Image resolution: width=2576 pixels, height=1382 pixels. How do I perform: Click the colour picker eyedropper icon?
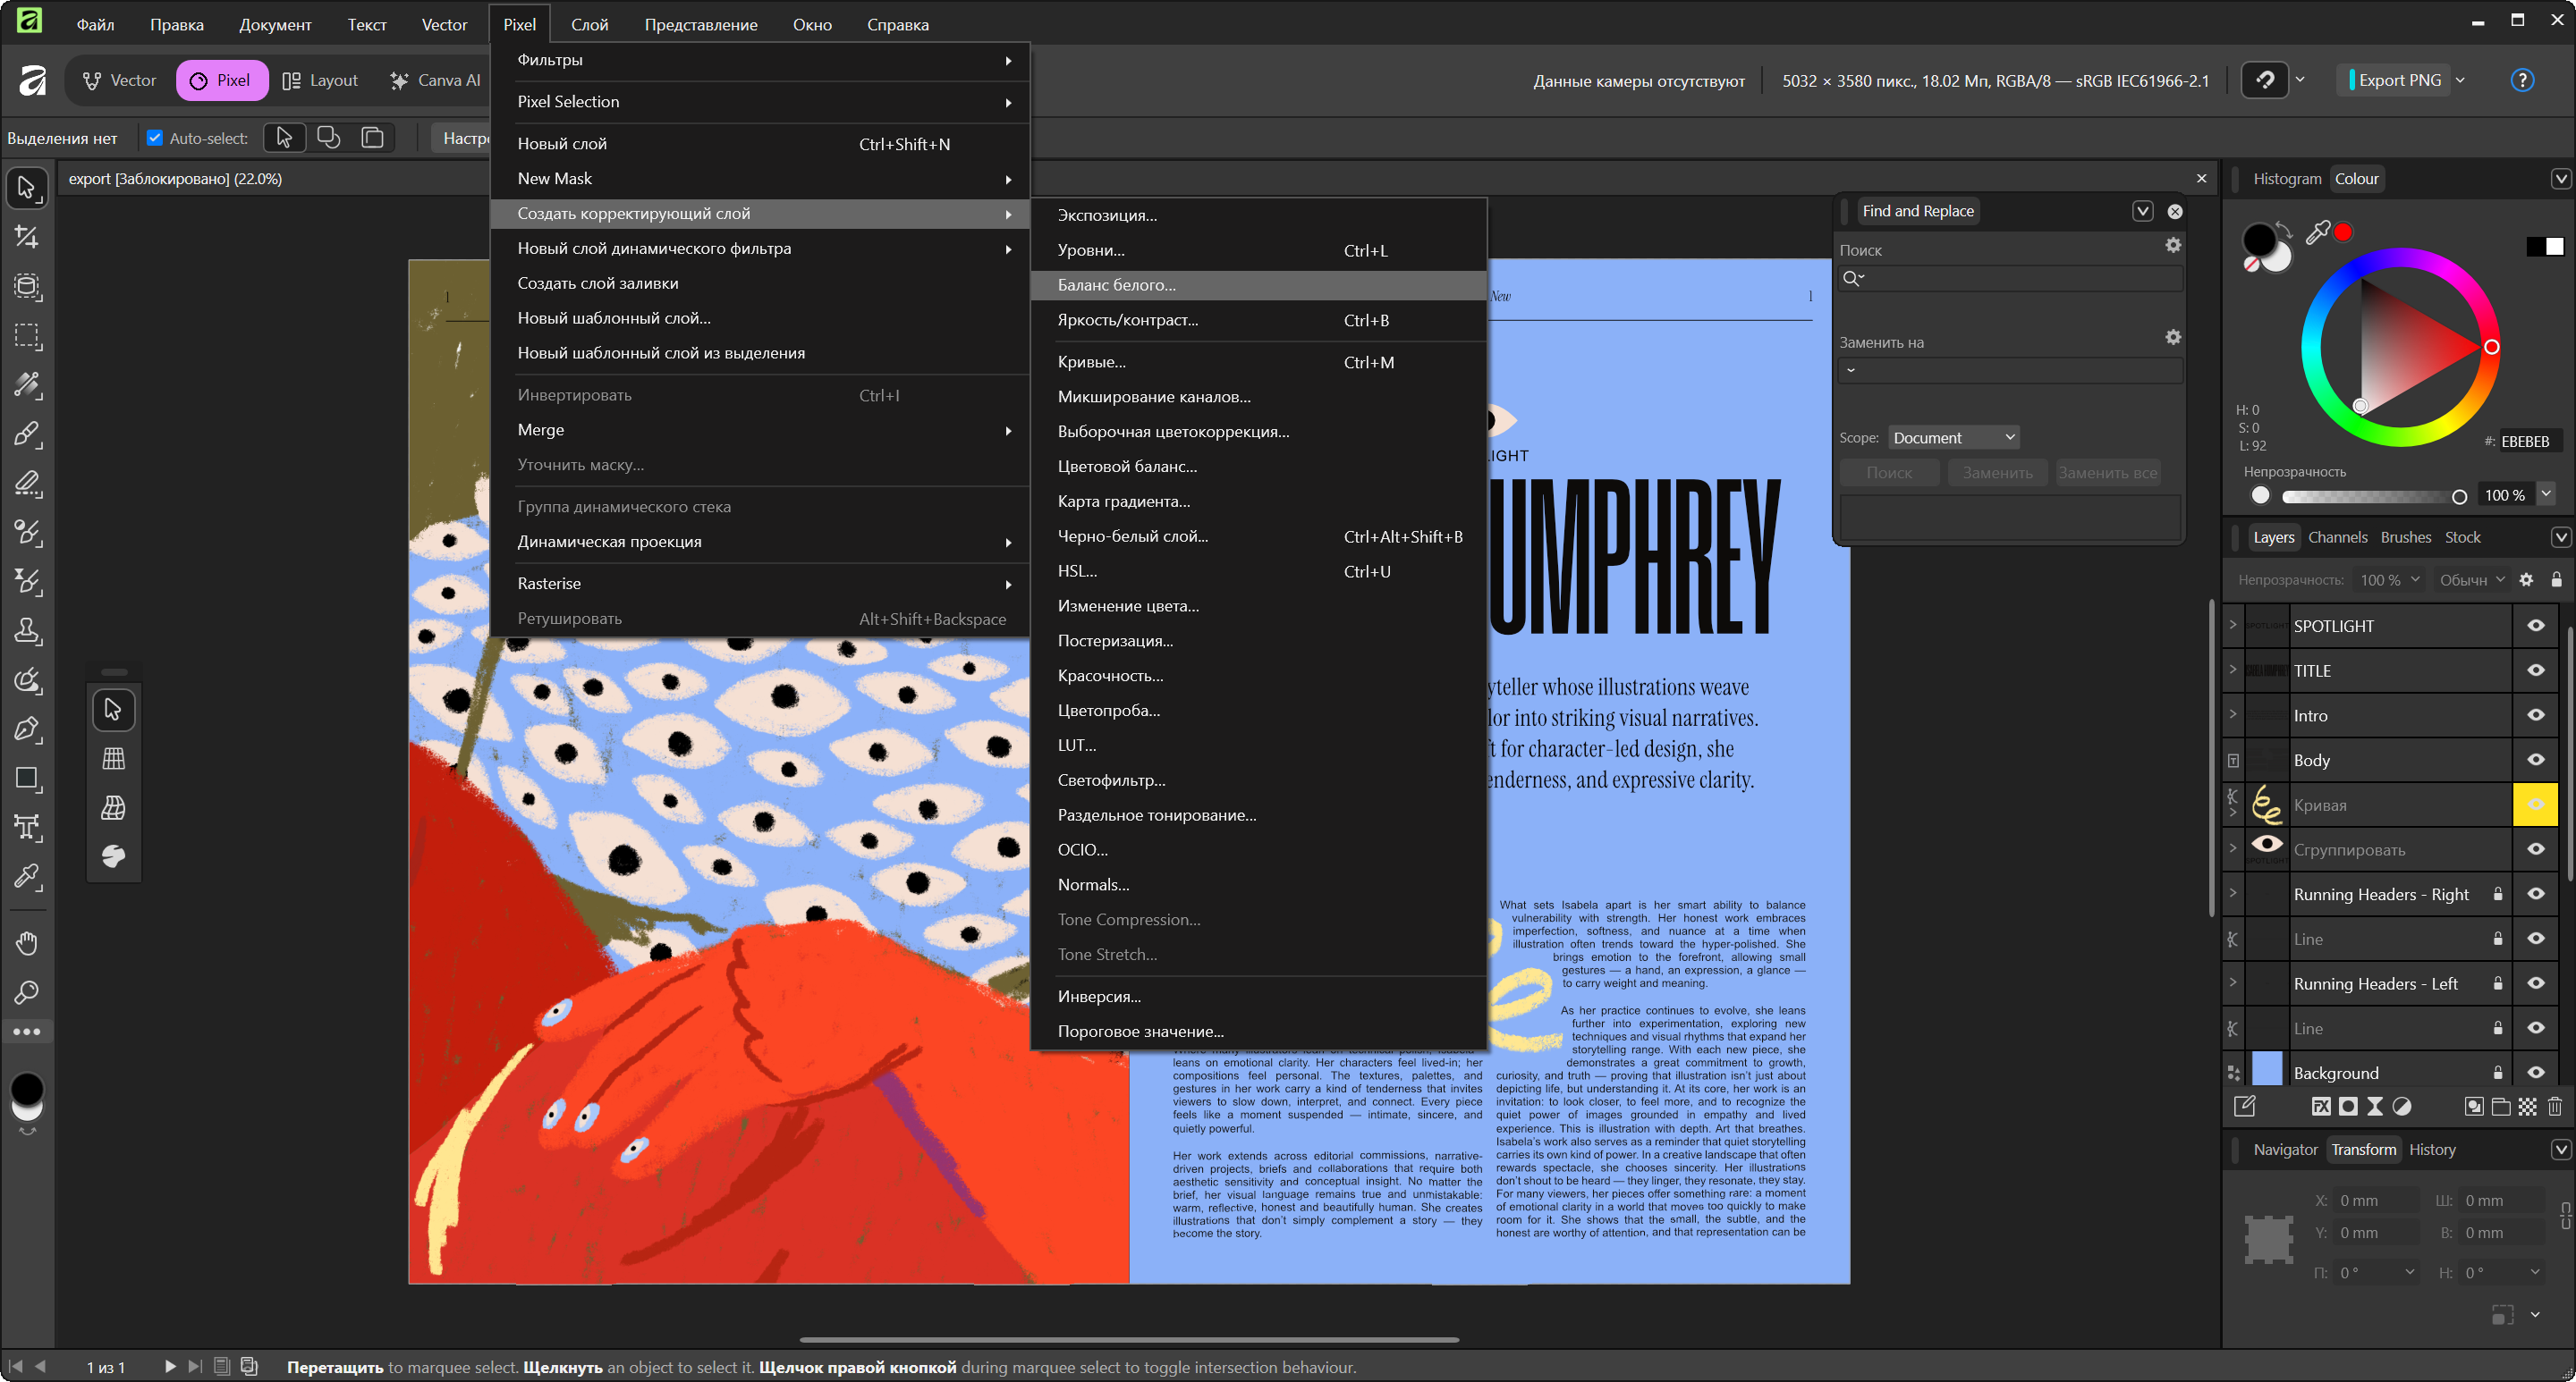coord(2317,232)
